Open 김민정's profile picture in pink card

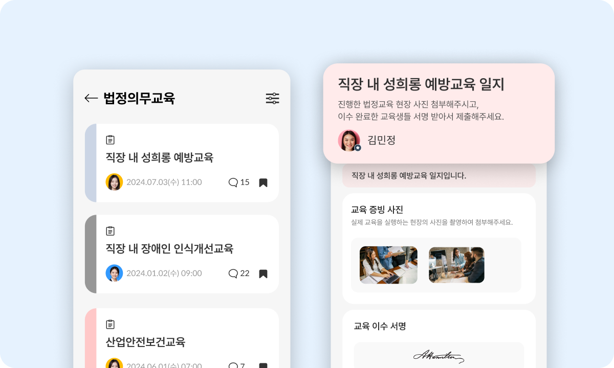coord(349,140)
